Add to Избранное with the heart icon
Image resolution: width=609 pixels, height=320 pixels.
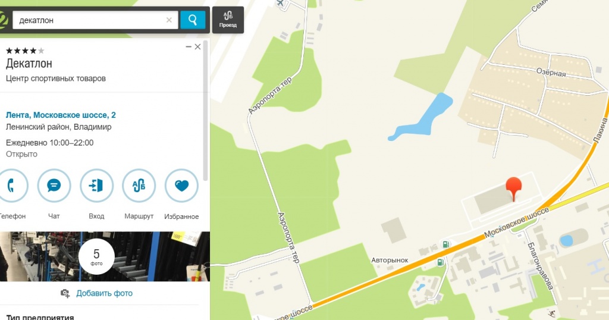point(181,186)
